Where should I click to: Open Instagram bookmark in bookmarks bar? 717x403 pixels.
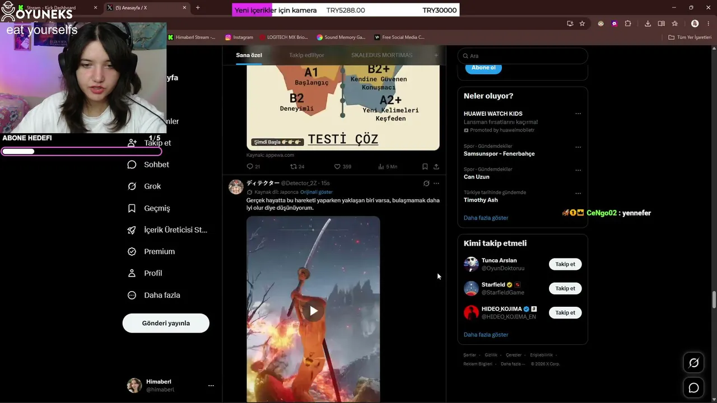(239, 38)
